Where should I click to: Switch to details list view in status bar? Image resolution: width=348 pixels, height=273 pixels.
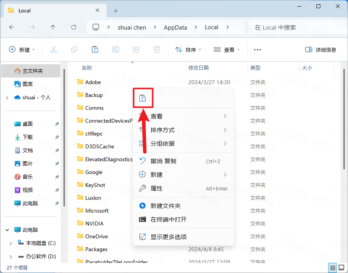click(332, 268)
